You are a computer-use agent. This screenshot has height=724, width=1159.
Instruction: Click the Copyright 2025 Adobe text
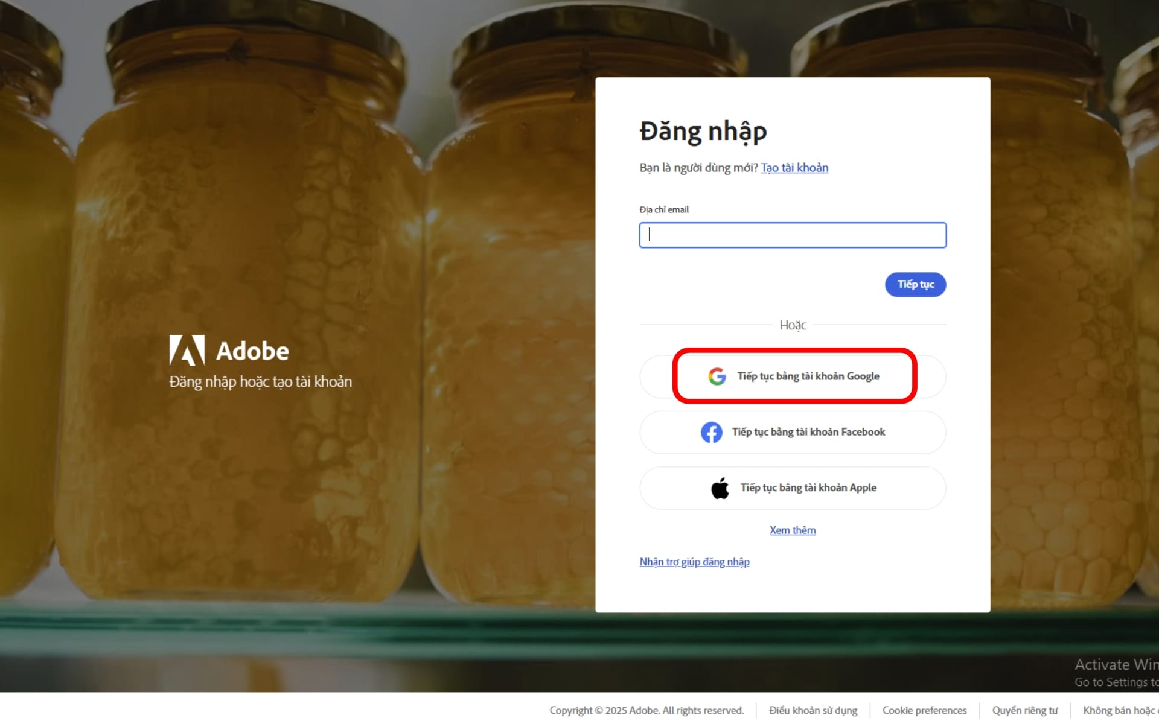pos(646,711)
